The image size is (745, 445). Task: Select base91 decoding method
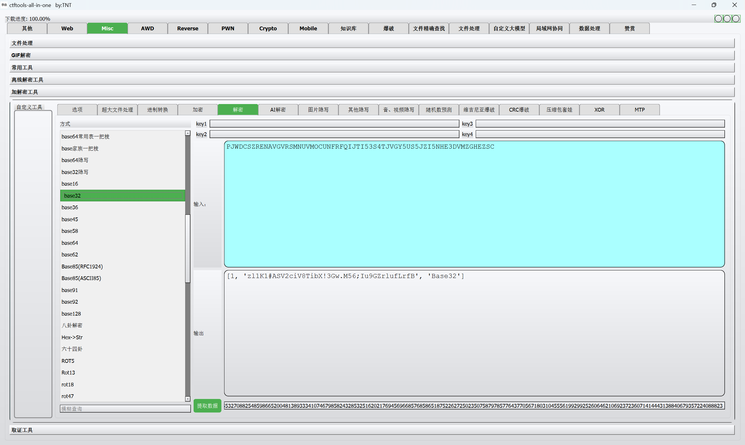pos(123,290)
